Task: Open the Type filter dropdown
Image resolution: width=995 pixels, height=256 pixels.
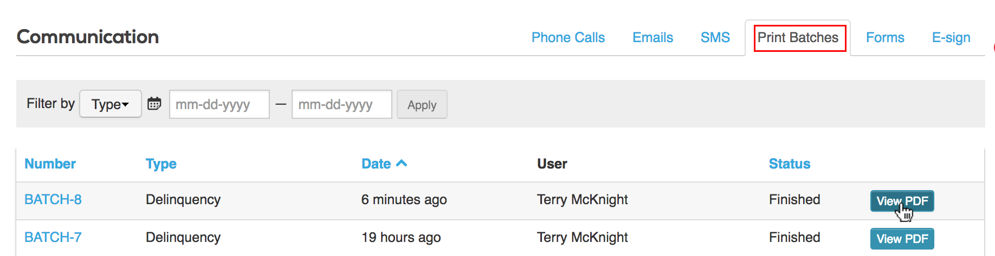Action: (111, 104)
